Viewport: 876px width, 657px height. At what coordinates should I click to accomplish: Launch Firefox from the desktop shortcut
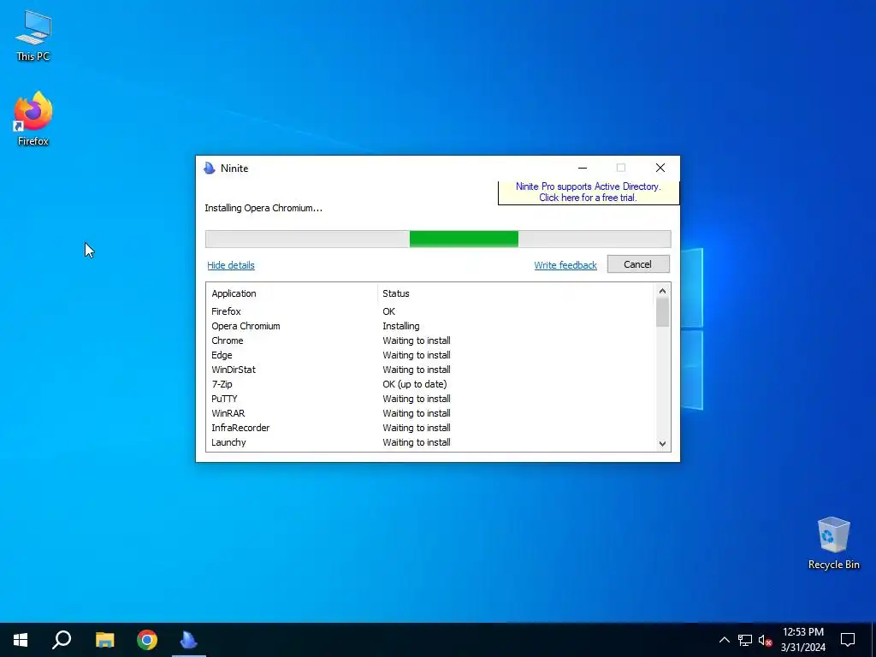(x=33, y=119)
